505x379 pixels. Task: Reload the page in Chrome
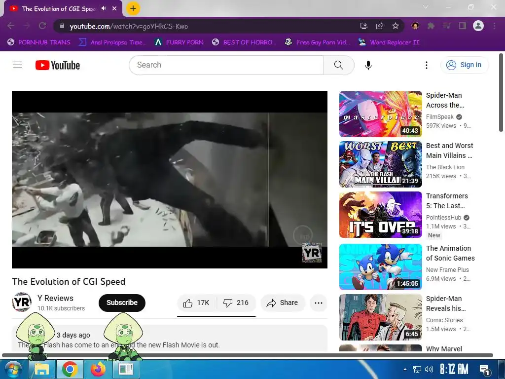[42, 26]
